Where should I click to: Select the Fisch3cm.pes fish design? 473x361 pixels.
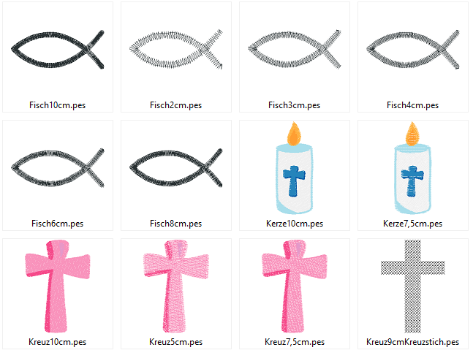pyautogui.click(x=295, y=50)
